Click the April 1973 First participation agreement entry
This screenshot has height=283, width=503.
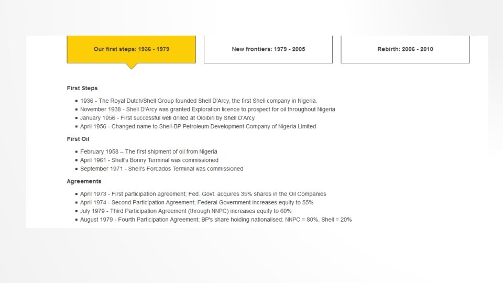point(203,194)
